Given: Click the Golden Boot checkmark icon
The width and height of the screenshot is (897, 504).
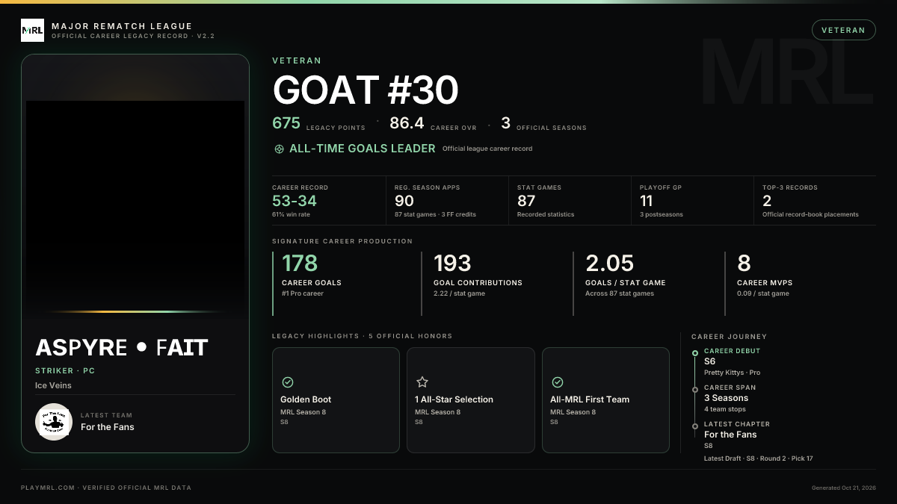Looking at the screenshot, I should pyautogui.click(x=287, y=382).
